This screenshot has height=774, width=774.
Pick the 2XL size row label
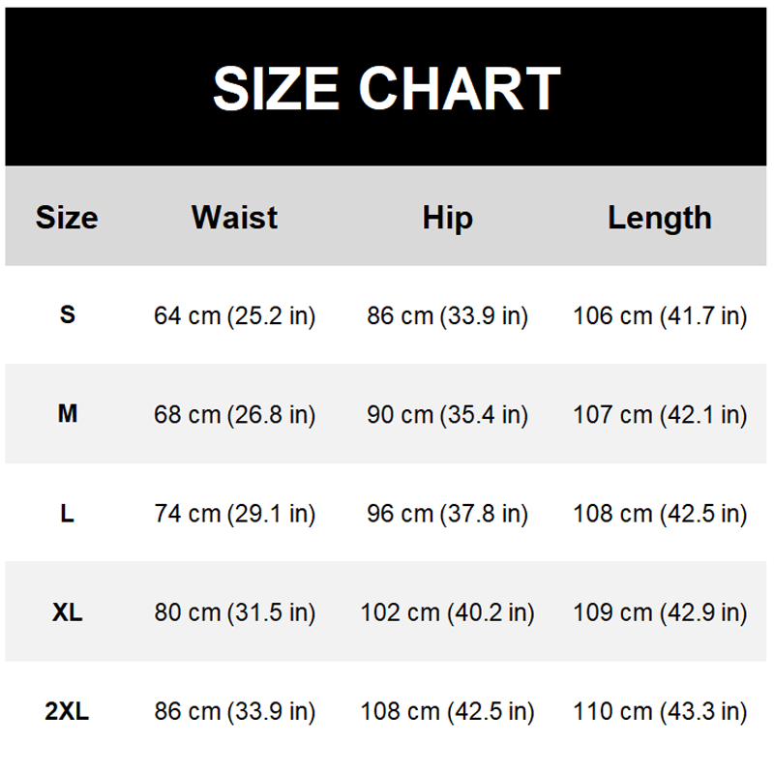67,711
